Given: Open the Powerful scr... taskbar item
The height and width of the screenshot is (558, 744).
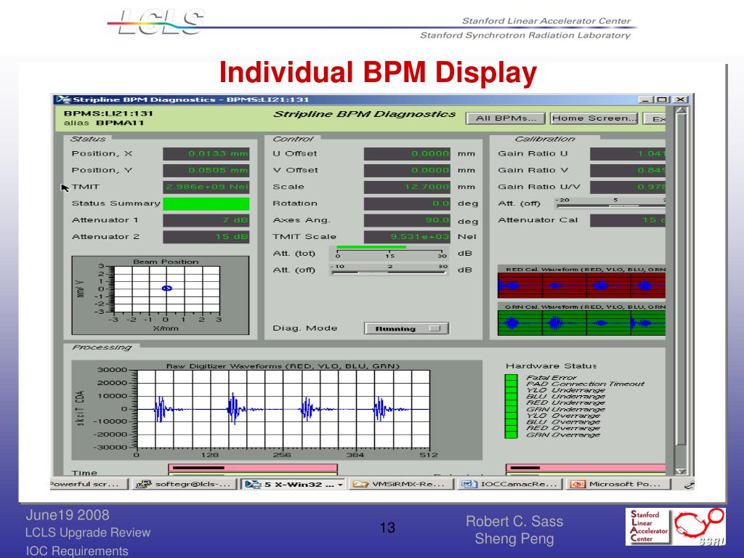Looking at the screenshot, I should [x=89, y=484].
